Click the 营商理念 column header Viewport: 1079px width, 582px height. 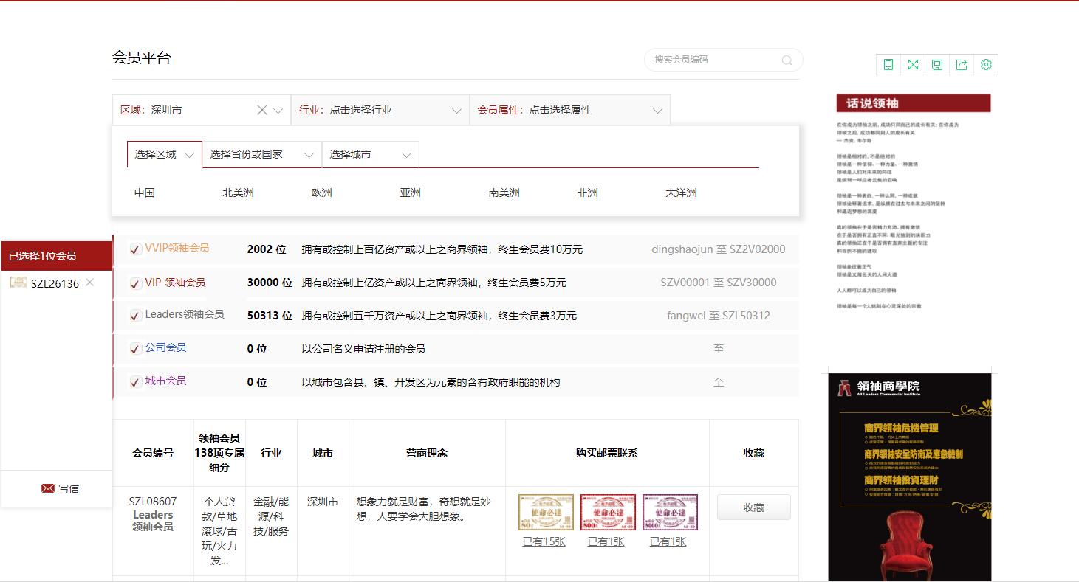pos(427,453)
